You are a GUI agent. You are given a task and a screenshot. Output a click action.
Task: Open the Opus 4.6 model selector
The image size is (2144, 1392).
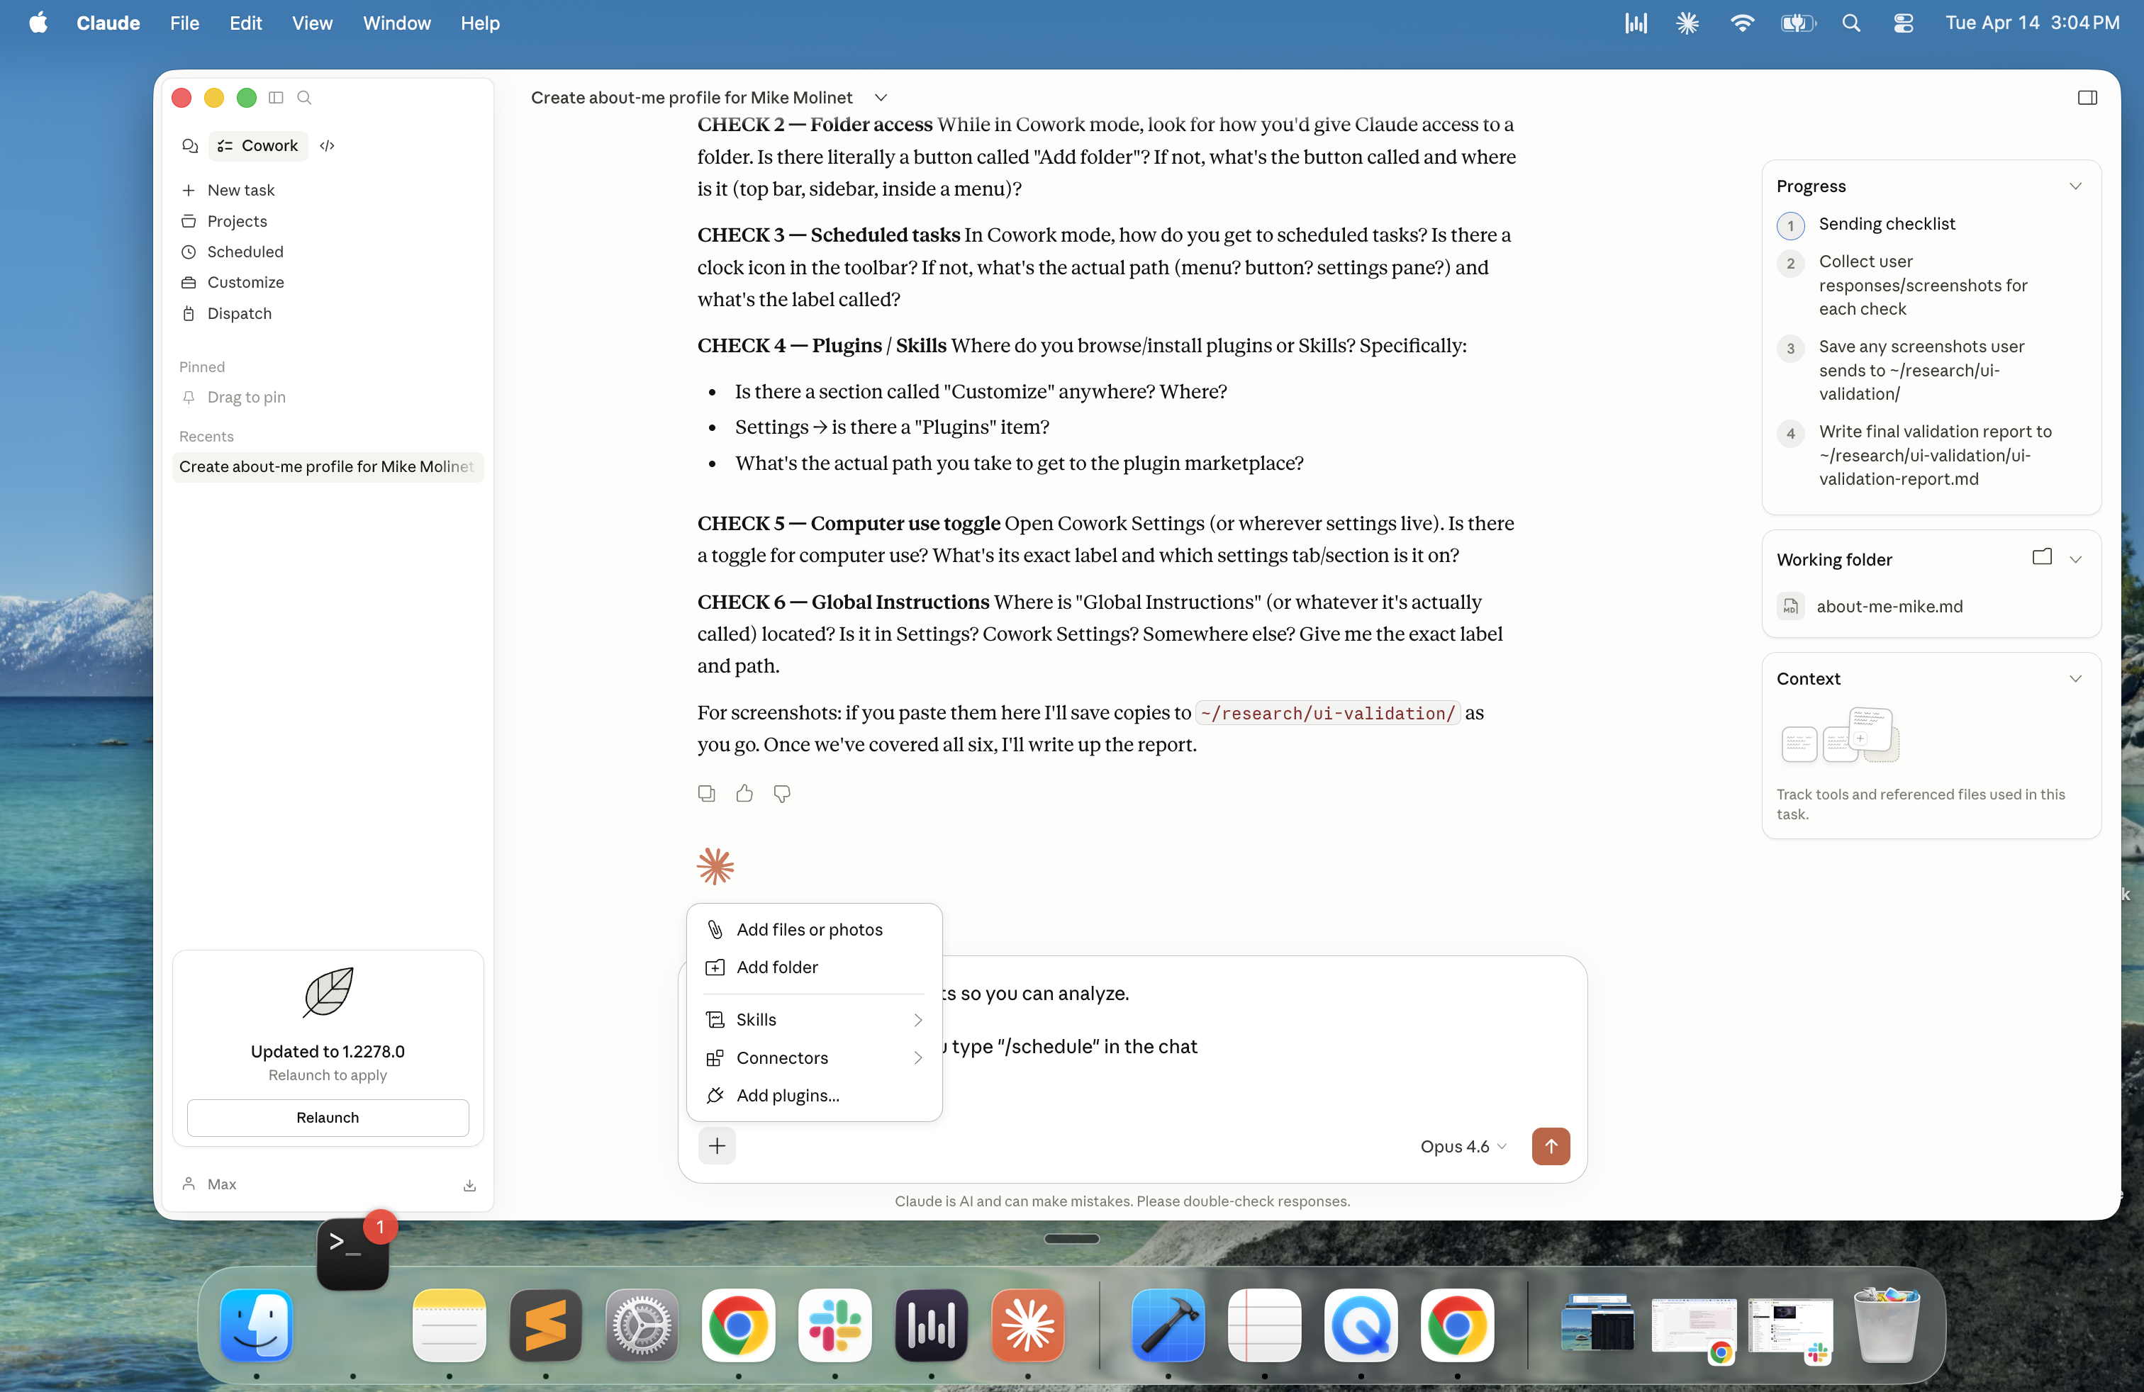pos(1462,1146)
